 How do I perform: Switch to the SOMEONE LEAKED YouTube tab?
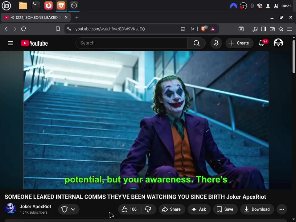[36, 17]
